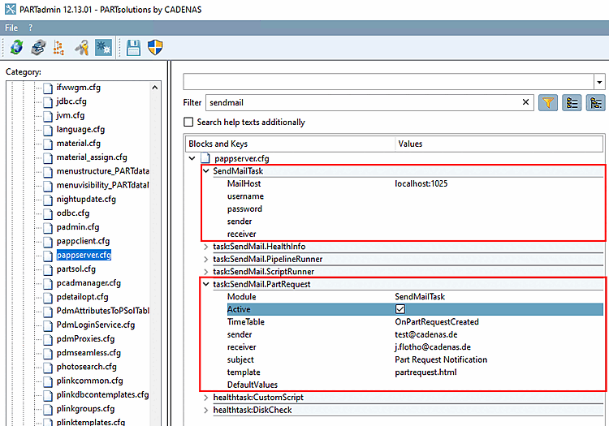Clear the sendmail filter with X
The height and width of the screenshot is (426, 609).
click(525, 102)
